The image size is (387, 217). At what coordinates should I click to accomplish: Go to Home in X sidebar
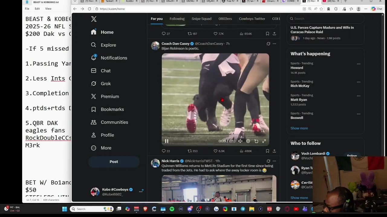click(x=102, y=32)
